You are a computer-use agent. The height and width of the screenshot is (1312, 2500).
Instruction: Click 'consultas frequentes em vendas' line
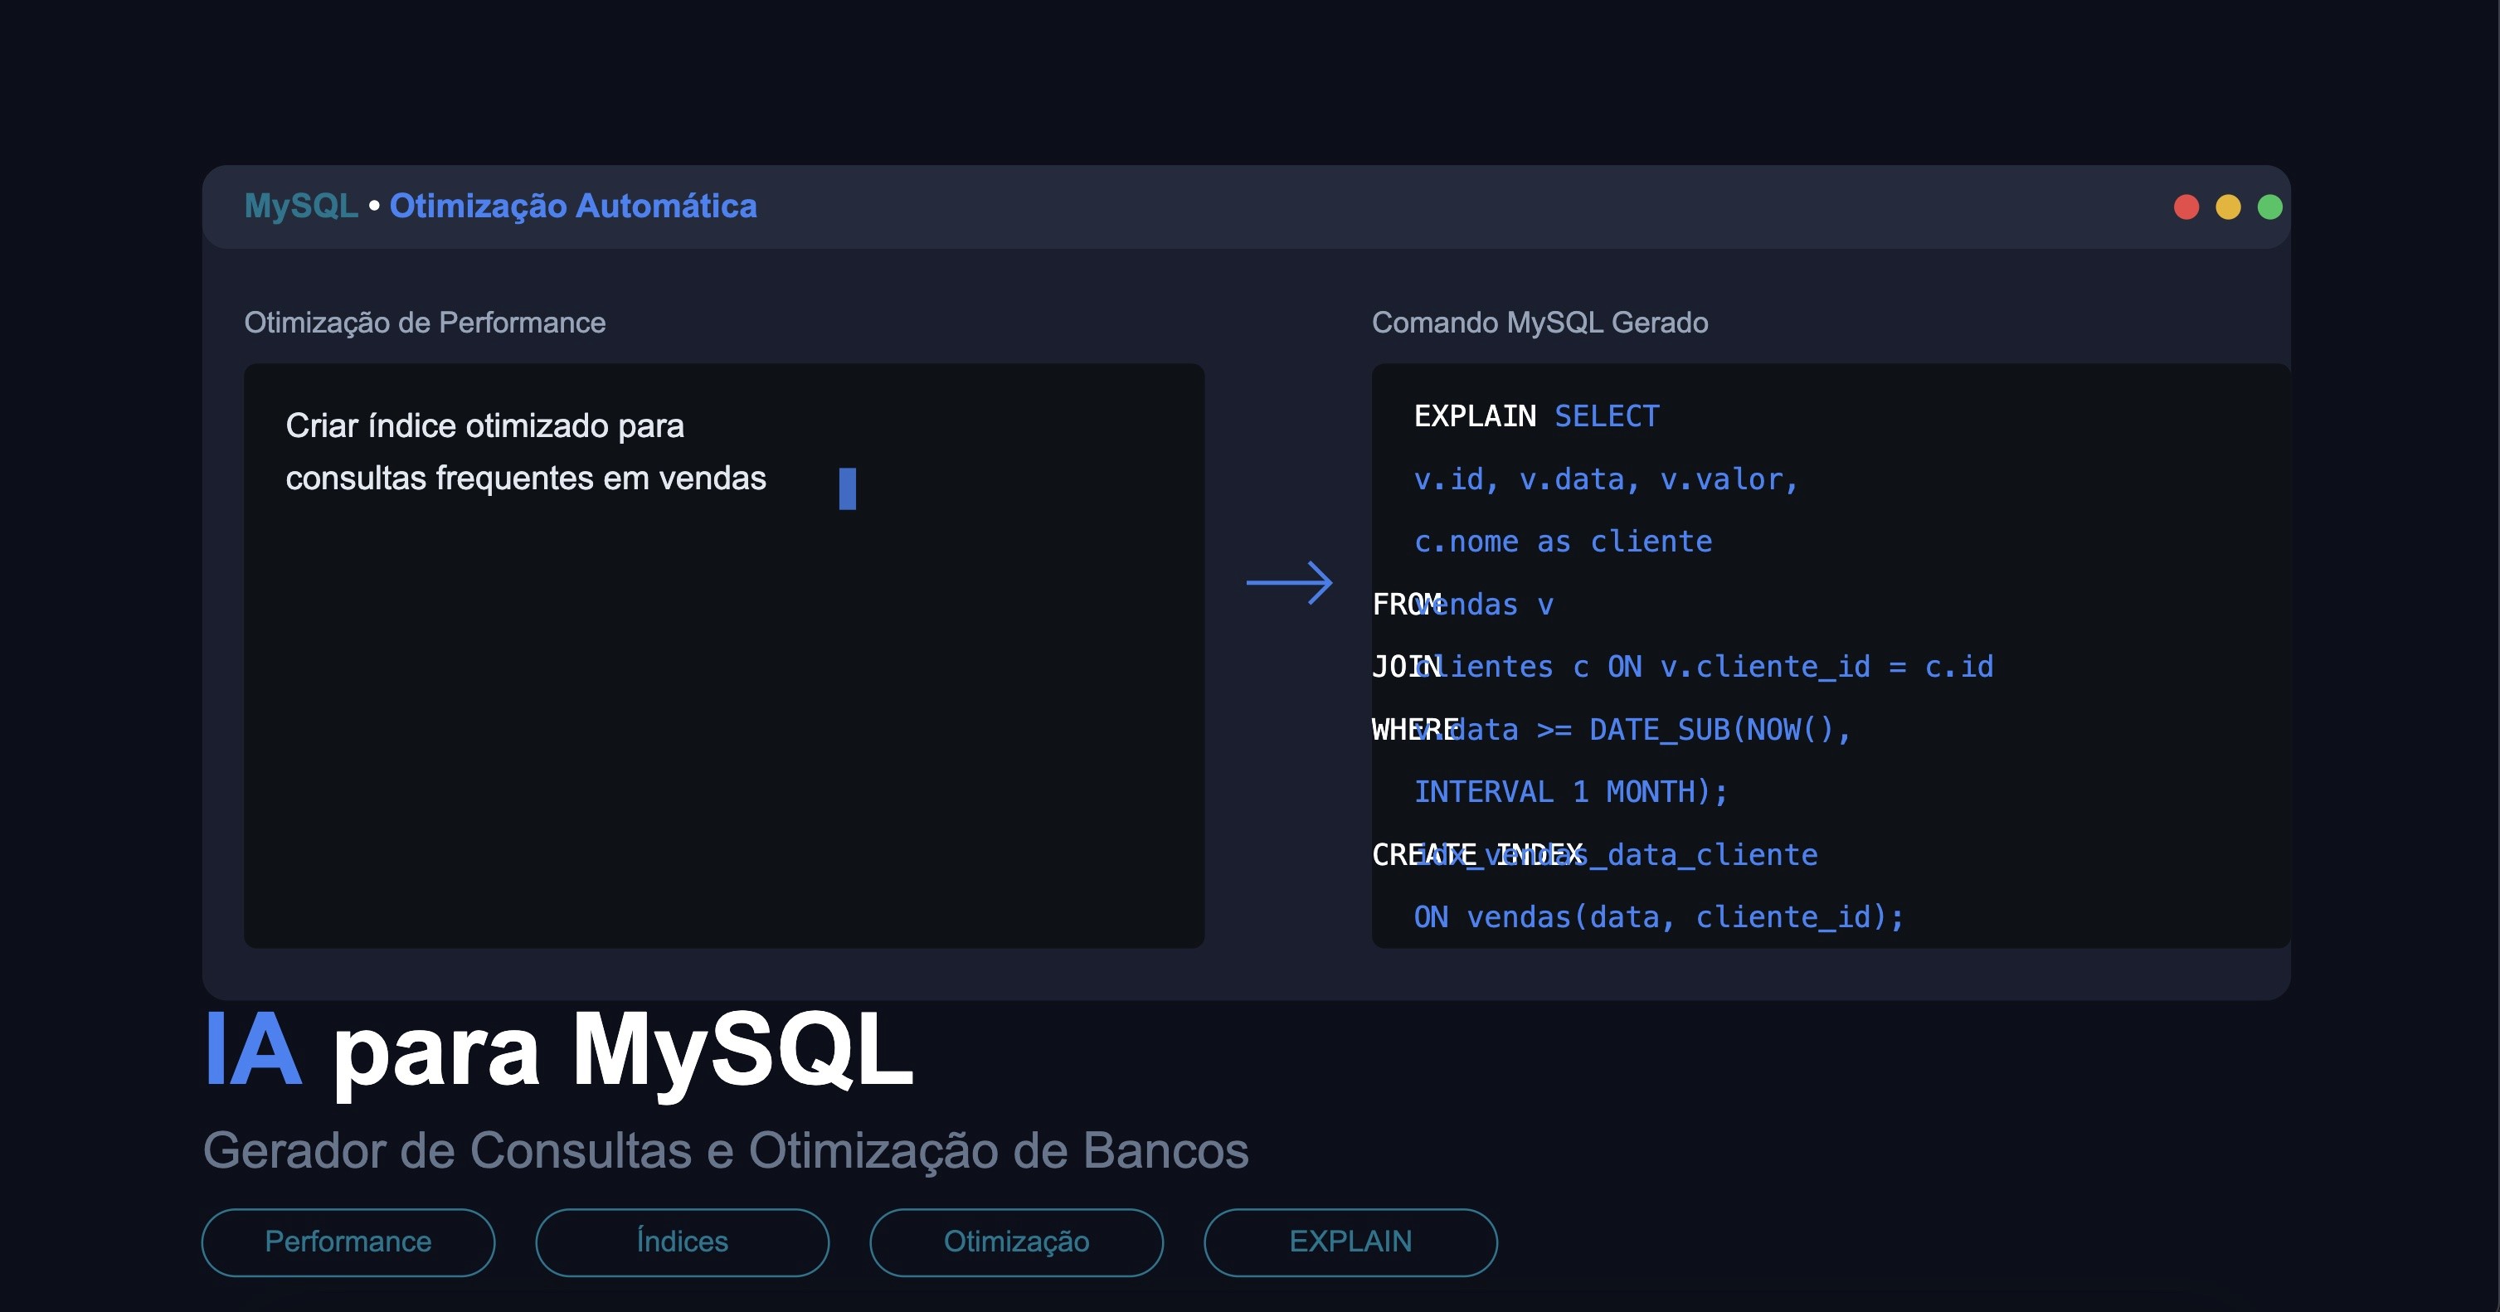(525, 479)
